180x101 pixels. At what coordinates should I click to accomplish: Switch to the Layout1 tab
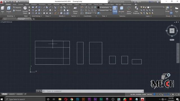point(12,94)
